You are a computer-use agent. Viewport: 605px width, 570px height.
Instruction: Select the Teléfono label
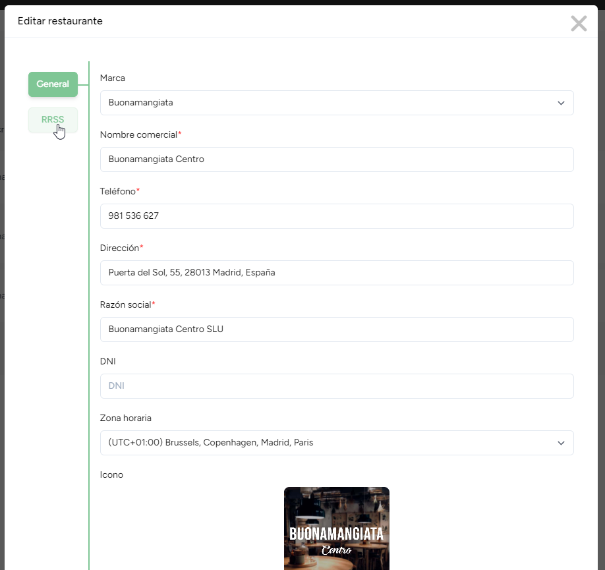pos(119,191)
